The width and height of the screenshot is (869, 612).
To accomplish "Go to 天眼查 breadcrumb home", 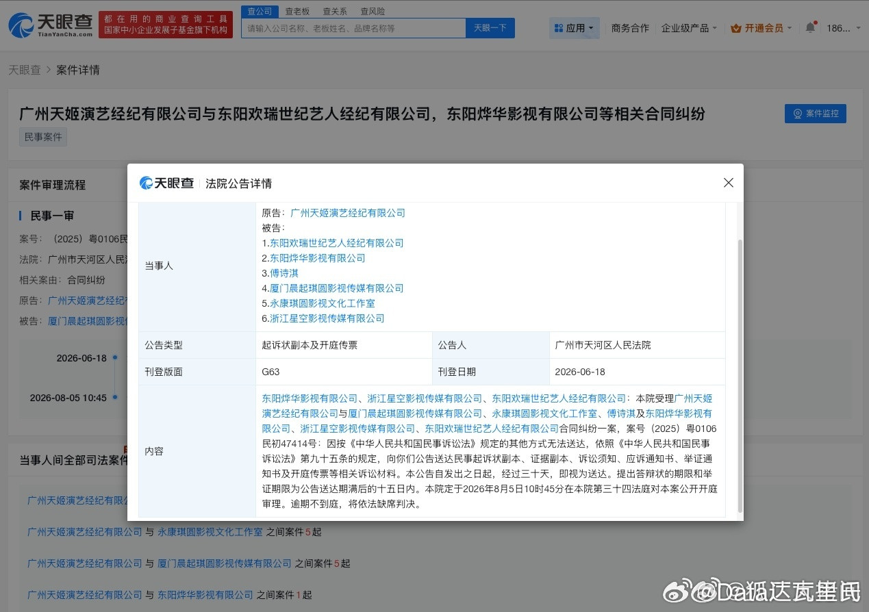I will pos(25,70).
